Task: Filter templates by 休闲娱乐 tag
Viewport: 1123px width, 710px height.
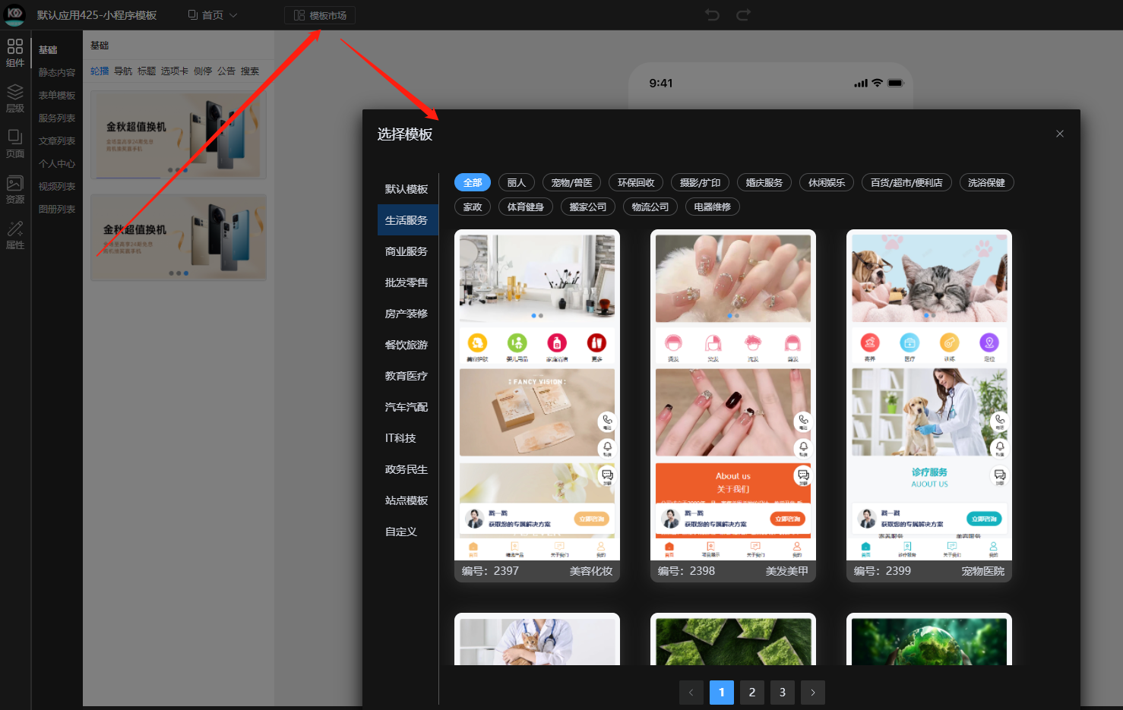Action: 827,182
